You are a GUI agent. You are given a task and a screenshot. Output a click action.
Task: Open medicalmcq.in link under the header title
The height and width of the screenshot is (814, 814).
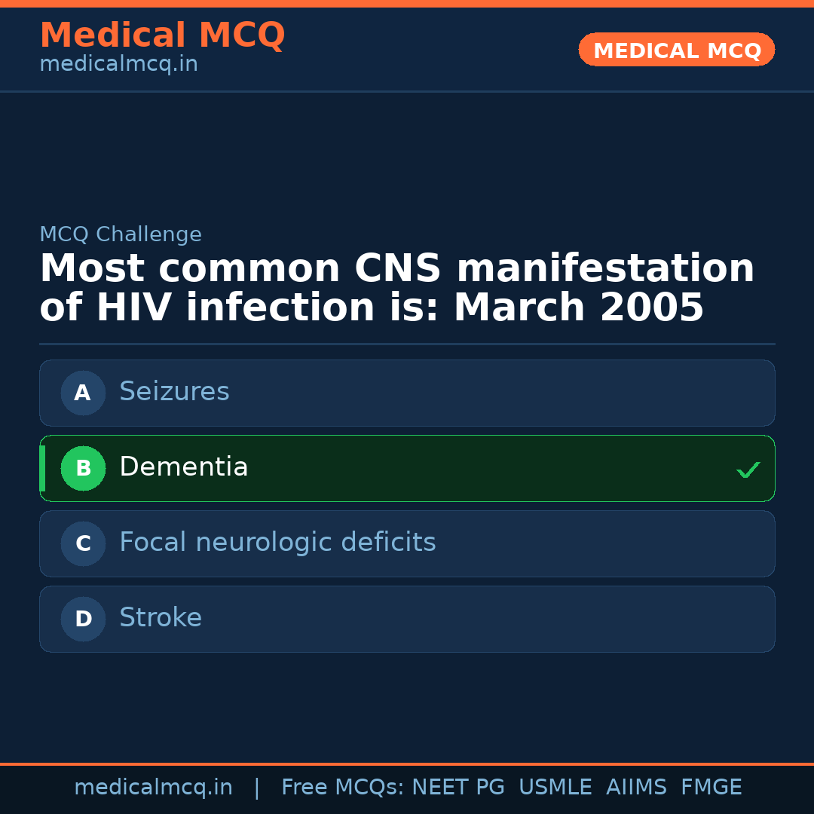click(x=118, y=65)
